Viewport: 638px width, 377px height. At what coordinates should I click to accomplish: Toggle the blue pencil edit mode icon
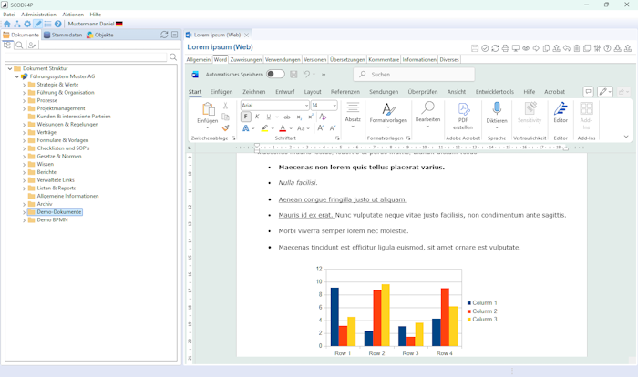tap(38, 24)
